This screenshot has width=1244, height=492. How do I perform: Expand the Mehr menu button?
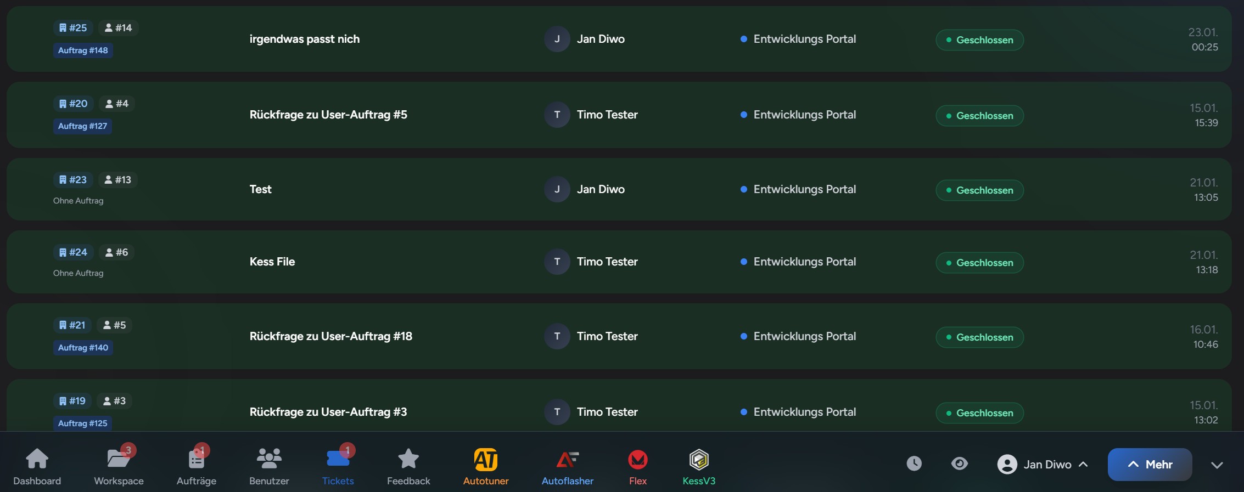tap(1150, 465)
